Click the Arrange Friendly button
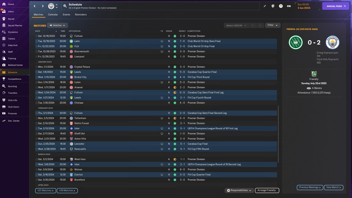The width and height of the screenshot is (352, 198). pyautogui.click(x=267, y=190)
